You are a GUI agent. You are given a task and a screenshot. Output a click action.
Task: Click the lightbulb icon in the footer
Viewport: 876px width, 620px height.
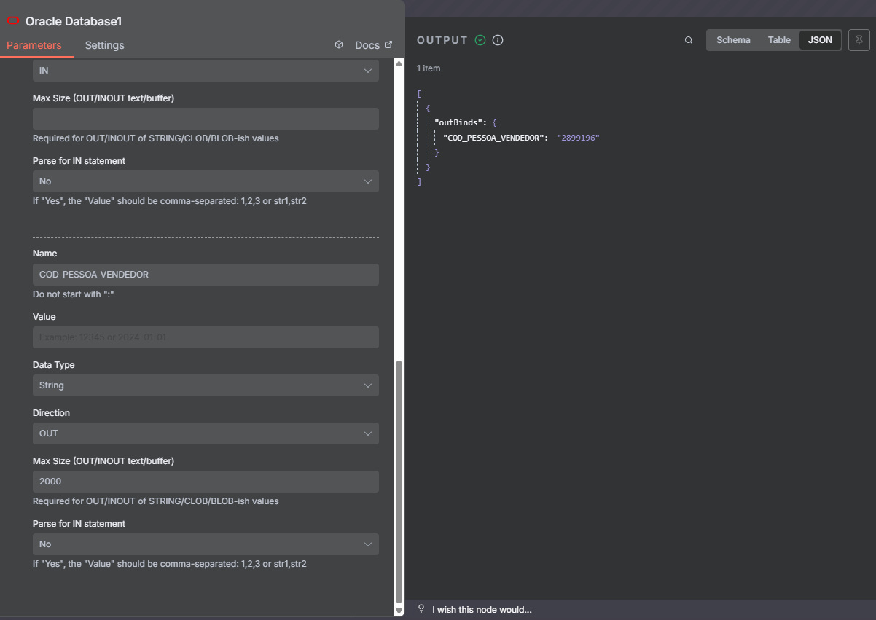coord(421,609)
